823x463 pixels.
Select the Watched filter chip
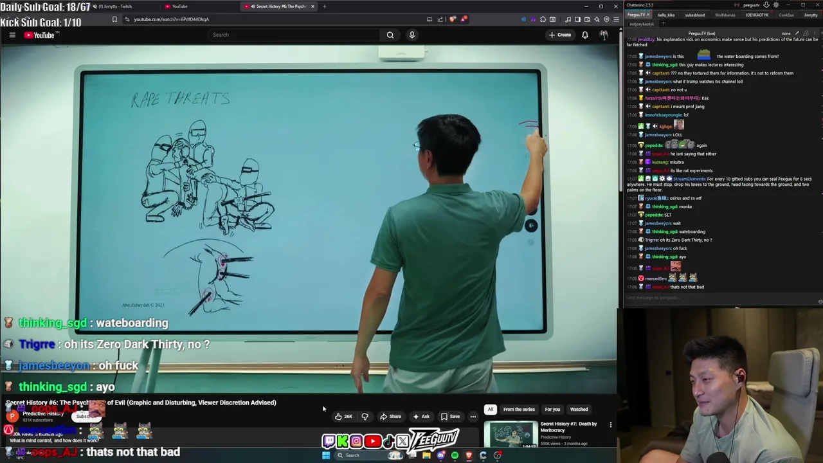click(579, 409)
